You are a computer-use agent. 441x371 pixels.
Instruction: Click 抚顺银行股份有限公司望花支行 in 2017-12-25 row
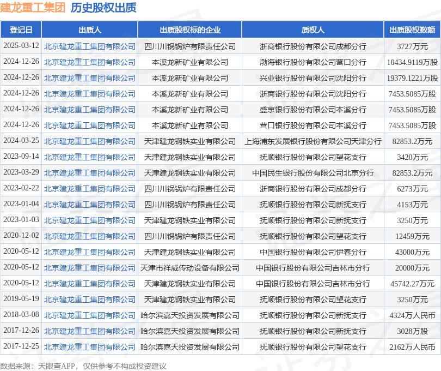pos(313,347)
